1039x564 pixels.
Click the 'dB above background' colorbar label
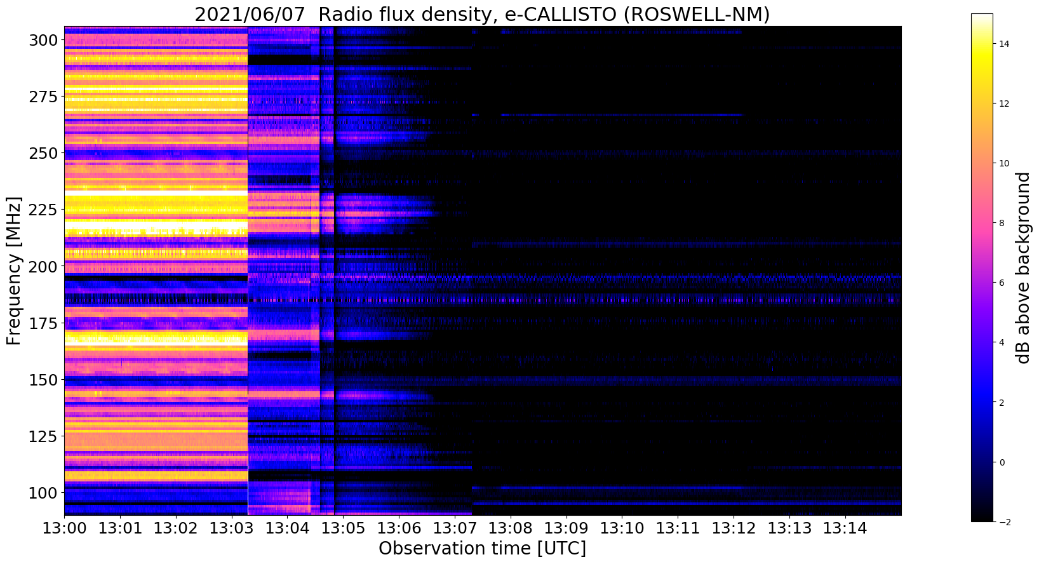[x=1022, y=267]
